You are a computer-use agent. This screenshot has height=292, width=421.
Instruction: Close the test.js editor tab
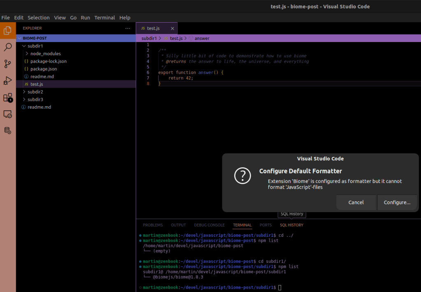point(172,28)
